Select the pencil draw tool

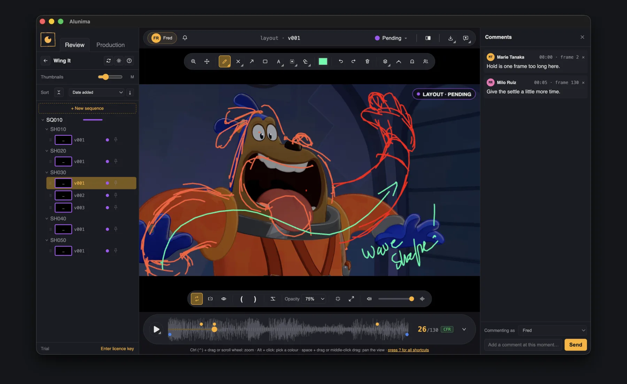225,62
